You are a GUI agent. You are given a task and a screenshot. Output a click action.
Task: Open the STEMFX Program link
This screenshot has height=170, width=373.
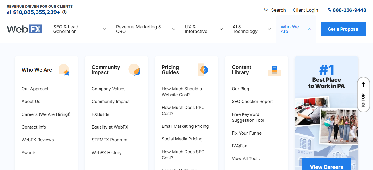coord(109,140)
